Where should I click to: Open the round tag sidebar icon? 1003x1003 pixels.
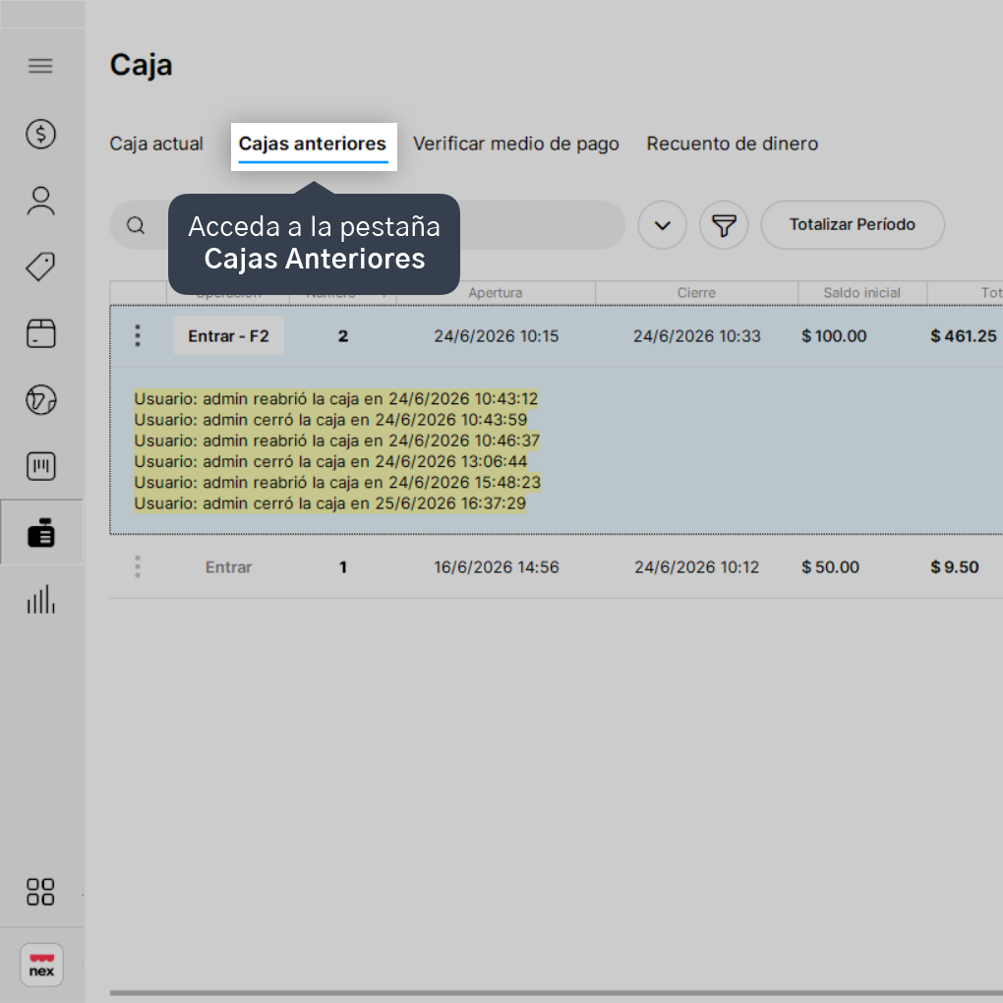tap(40, 400)
